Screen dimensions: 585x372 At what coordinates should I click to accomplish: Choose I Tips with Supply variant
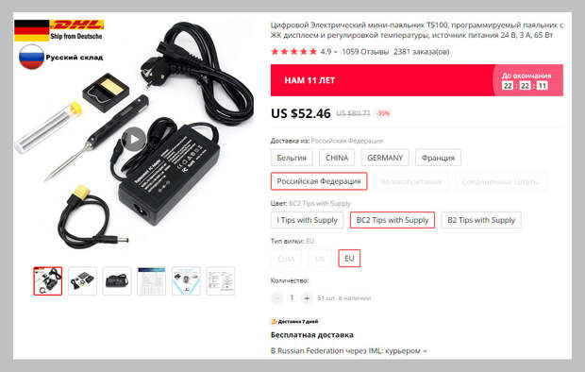click(x=307, y=220)
